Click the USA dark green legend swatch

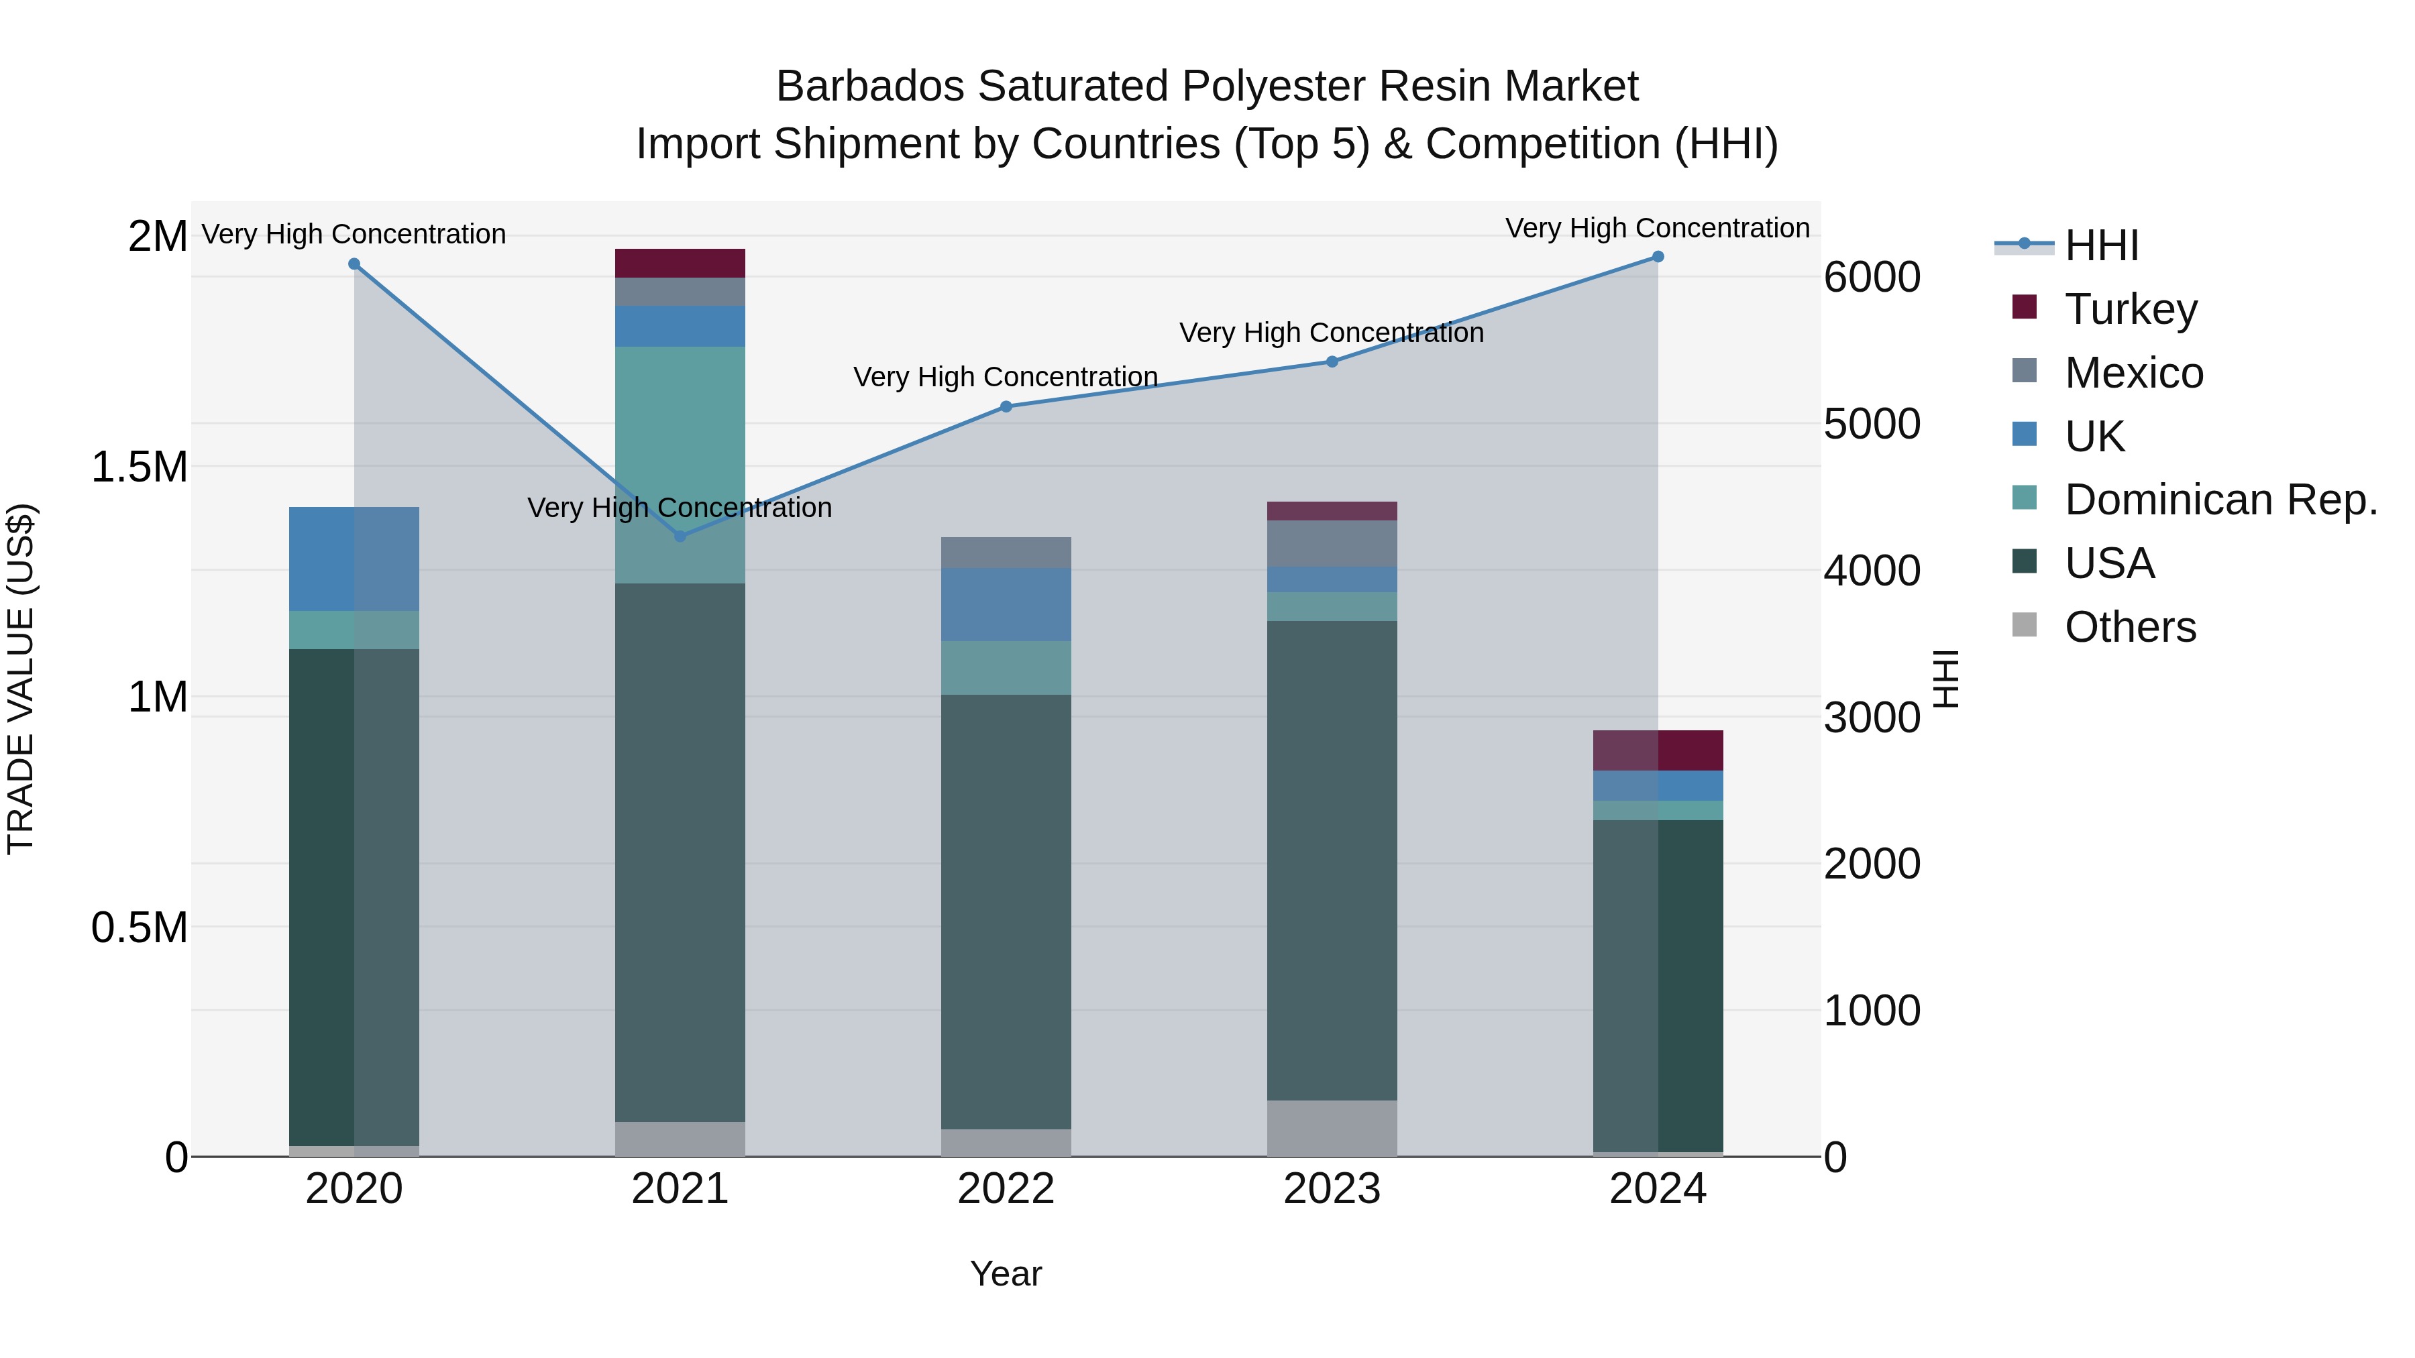click(x=2025, y=561)
